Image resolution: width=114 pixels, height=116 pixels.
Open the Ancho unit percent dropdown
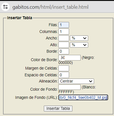pos(79,38)
